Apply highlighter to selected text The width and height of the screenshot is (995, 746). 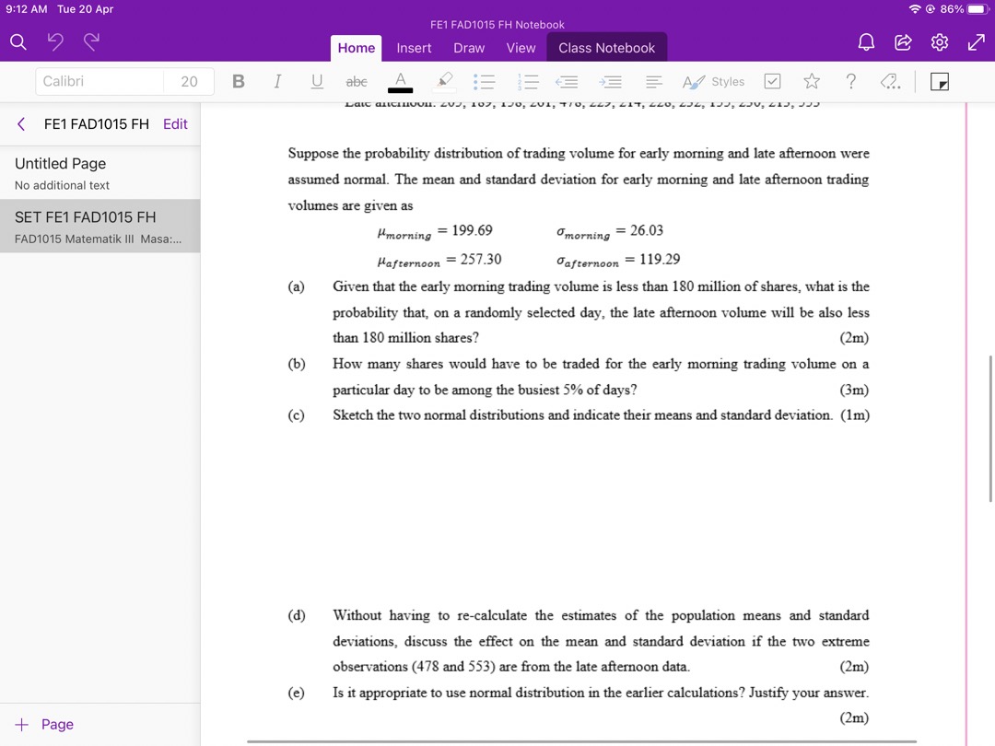[x=444, y=81]
